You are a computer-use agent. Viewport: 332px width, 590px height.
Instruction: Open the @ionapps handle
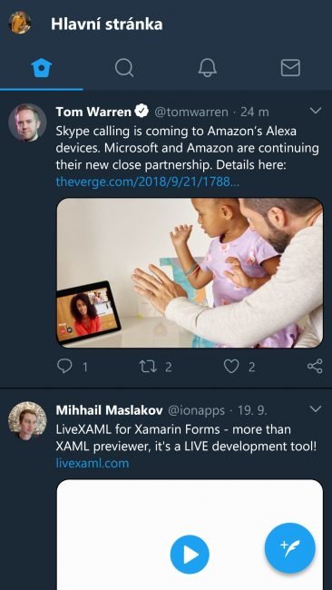click(x=196, y=410)
